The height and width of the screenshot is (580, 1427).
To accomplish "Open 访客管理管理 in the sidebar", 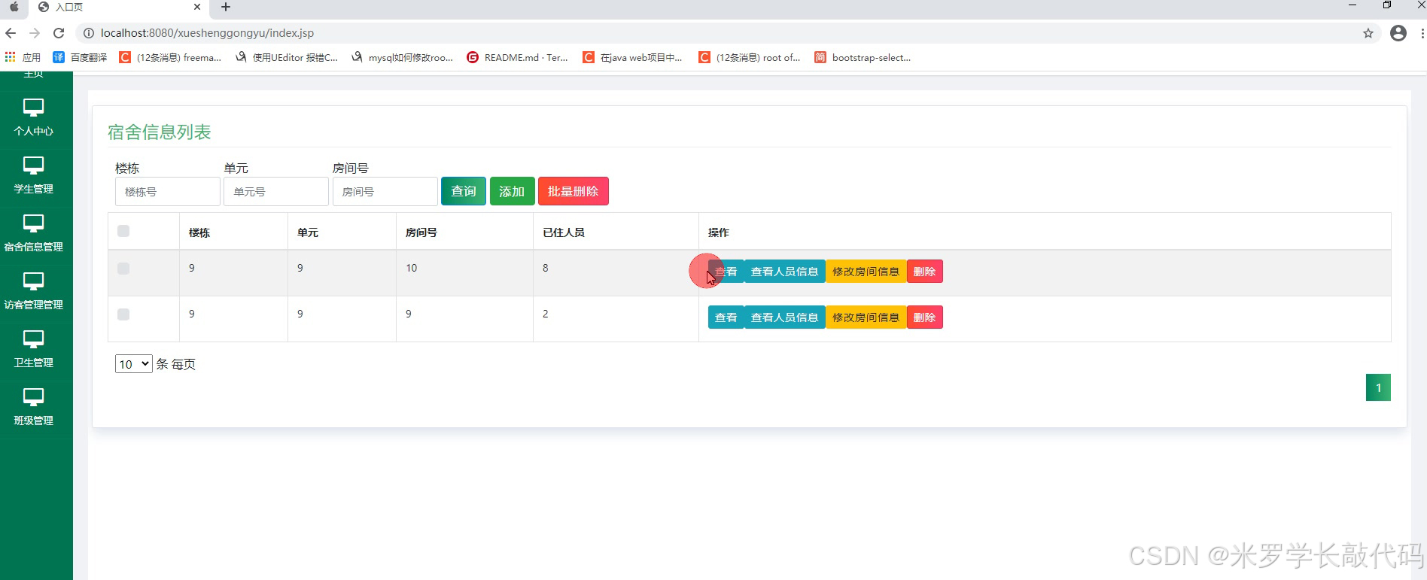I will 34,291.
